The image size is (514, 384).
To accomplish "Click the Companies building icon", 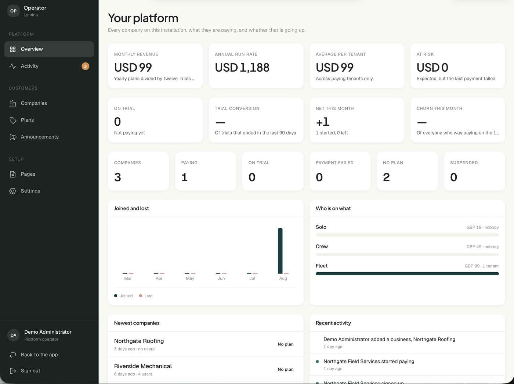I will click(x=13, y=103).
